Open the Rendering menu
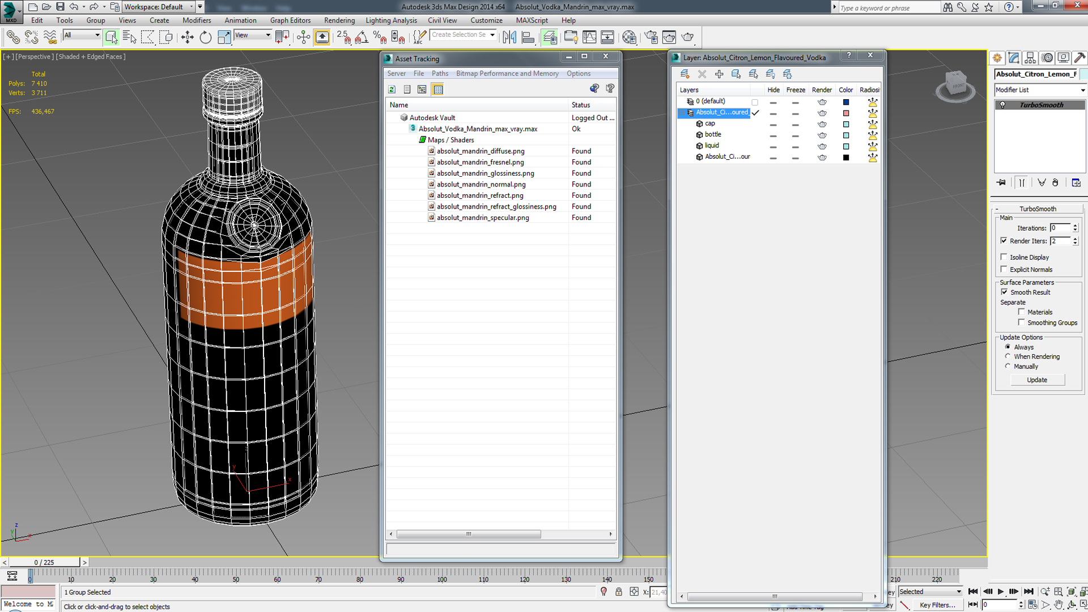1088x612 pixels. [339, 20]
